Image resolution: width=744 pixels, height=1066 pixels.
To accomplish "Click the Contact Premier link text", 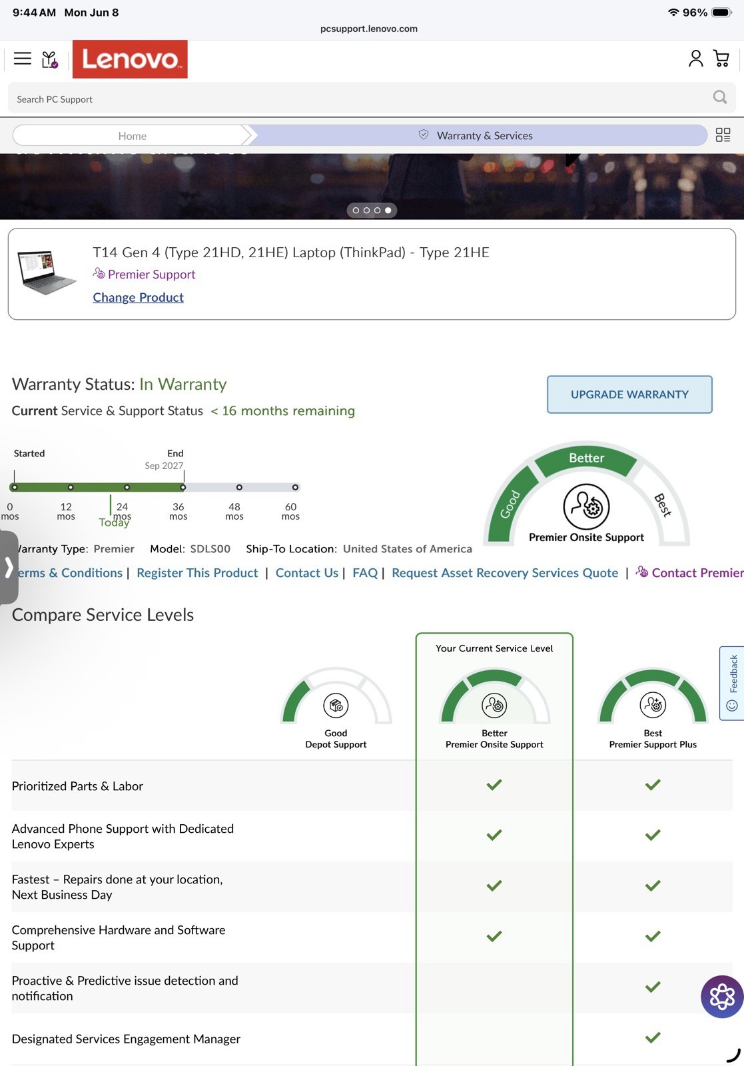I will click(697, 572).
